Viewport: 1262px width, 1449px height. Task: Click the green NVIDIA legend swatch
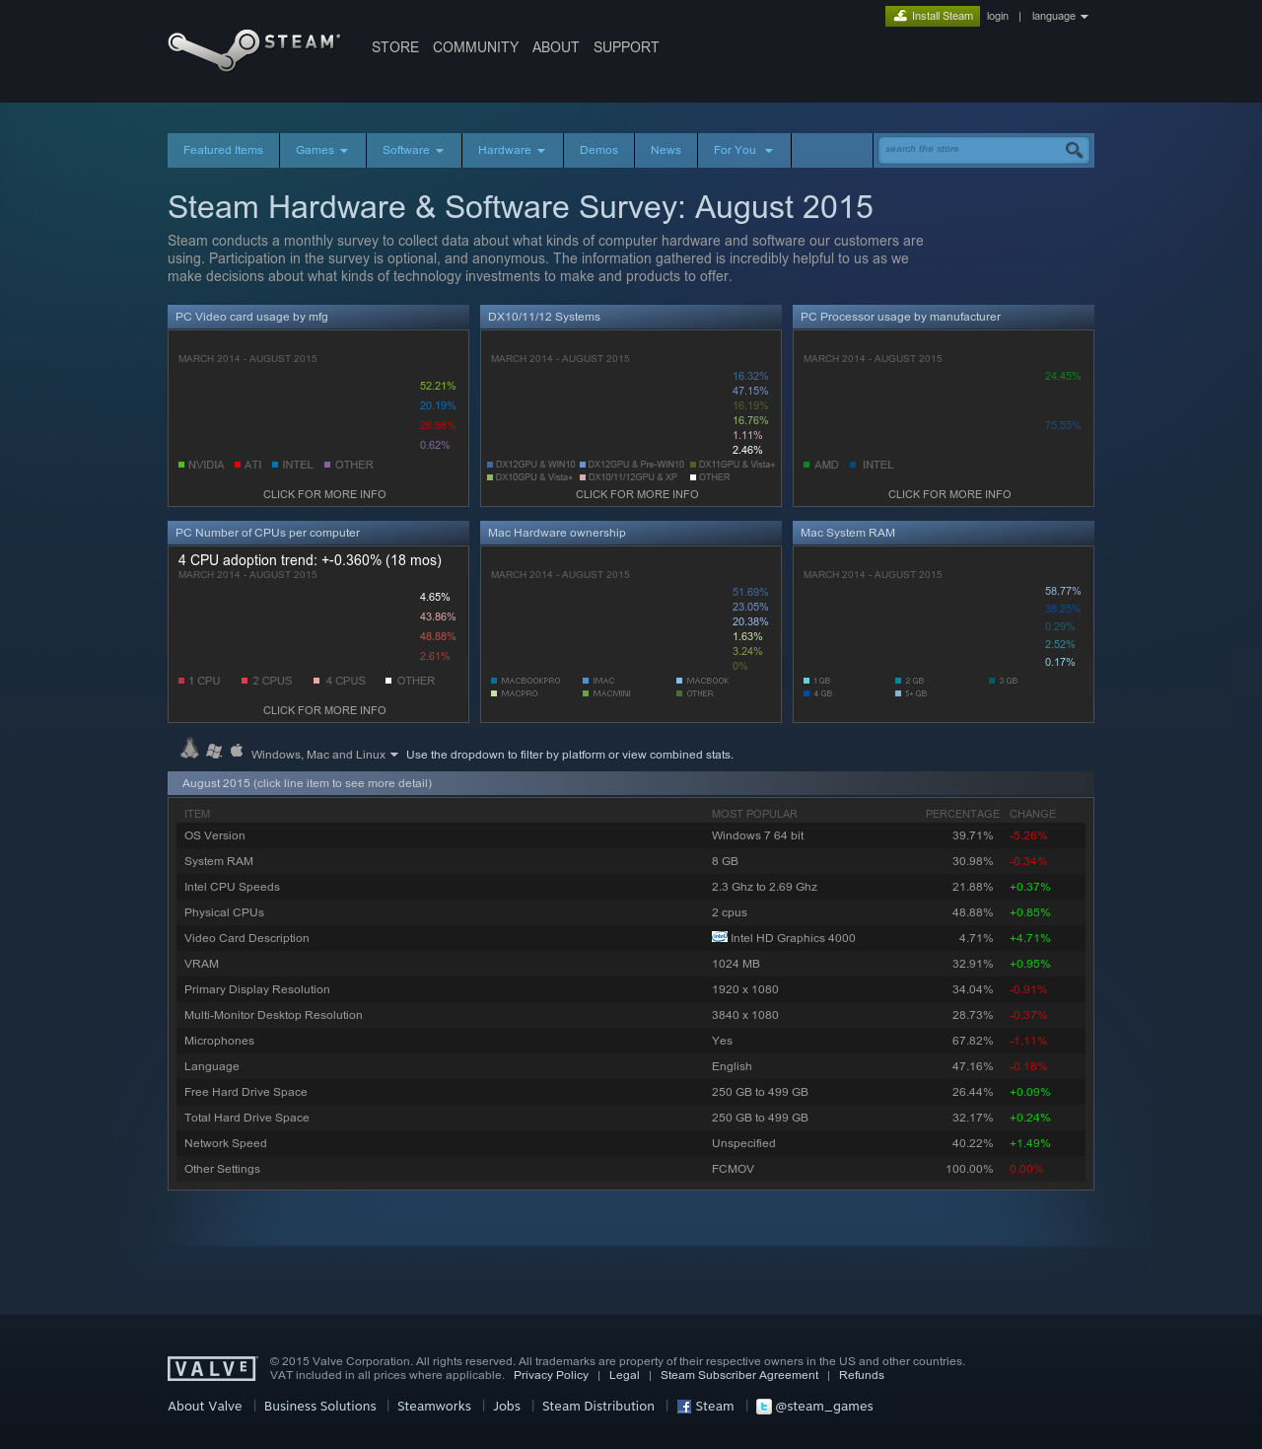[181, 465]
